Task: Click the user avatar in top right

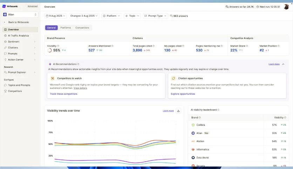Action: click(x=286, y=7)
